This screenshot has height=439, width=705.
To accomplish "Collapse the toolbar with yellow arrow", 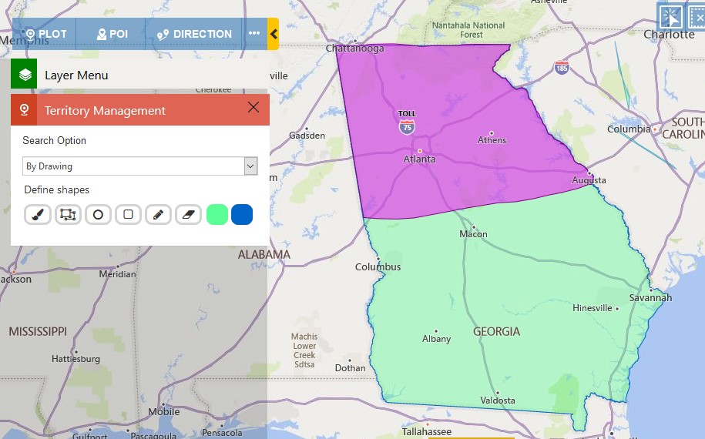I will 273,34.
